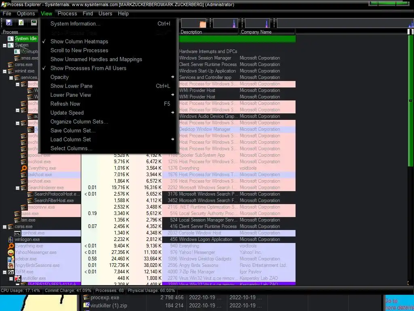Click the 7zFM.exe 7-Zip icon
This screenshot has height=311, width=414.
click(11, 272)
